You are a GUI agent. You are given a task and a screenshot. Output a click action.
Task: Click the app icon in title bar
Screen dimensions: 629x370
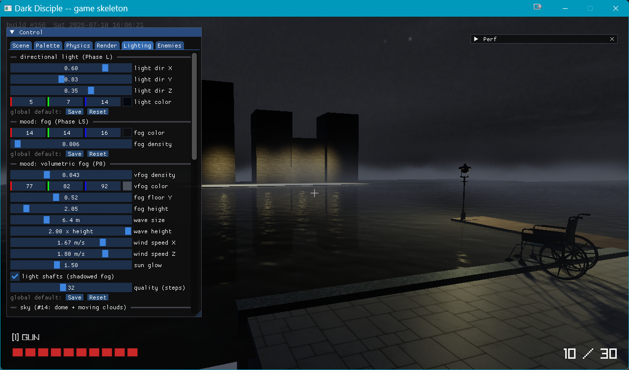click(8, 8)
